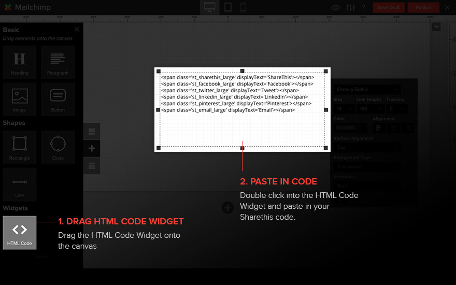The height and width of the screenshot is (285, 456).
Task: Switch to mobile phone view
Action: (243, 7)
